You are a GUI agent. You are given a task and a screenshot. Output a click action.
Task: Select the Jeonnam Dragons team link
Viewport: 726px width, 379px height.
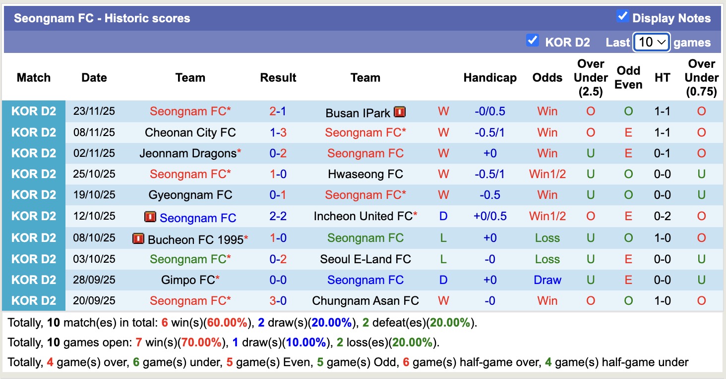(x=188, y=153)
